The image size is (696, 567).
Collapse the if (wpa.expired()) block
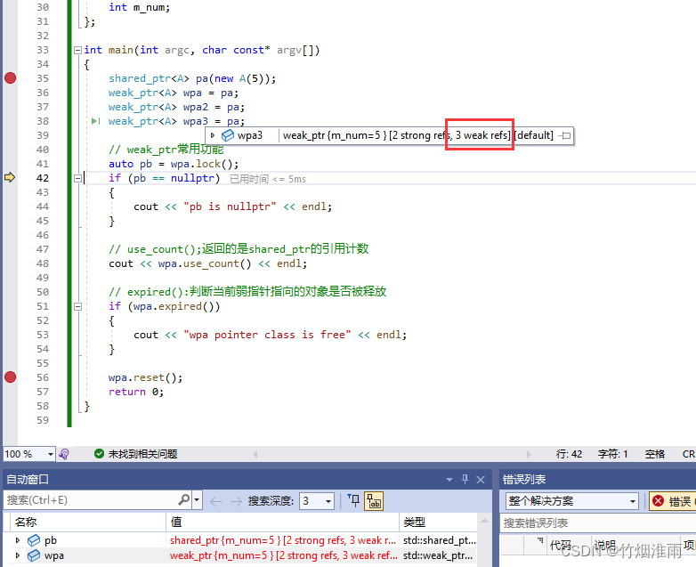tap(77, 306)
